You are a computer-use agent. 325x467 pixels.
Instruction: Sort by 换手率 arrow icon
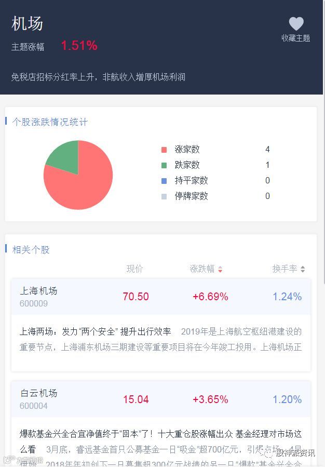pos(303,269)
